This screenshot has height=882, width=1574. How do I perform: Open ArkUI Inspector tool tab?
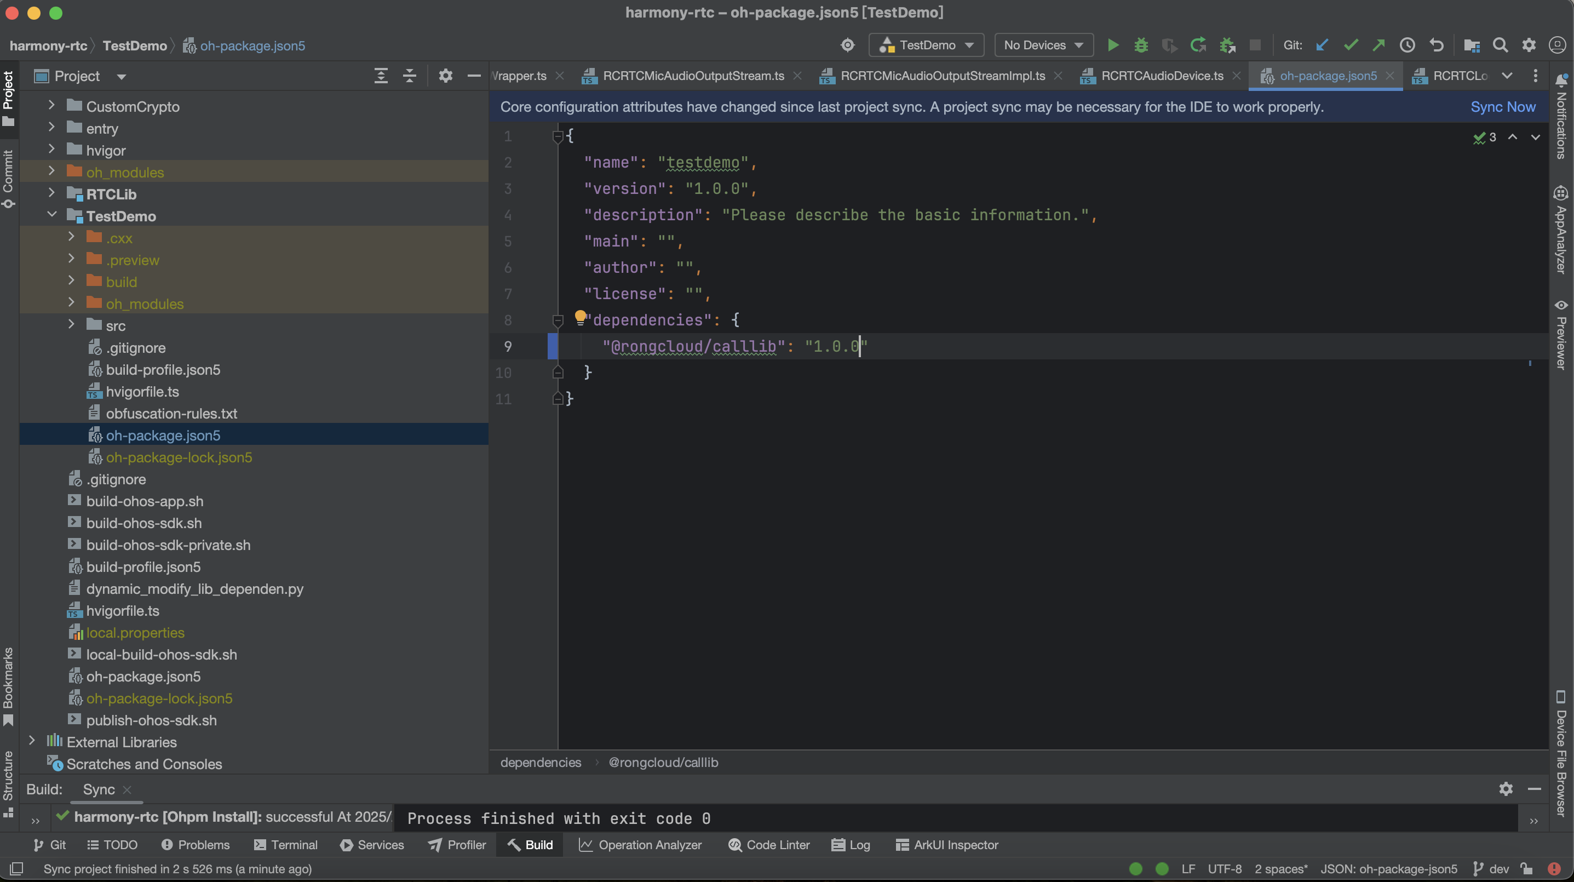(x=947, y=845)
